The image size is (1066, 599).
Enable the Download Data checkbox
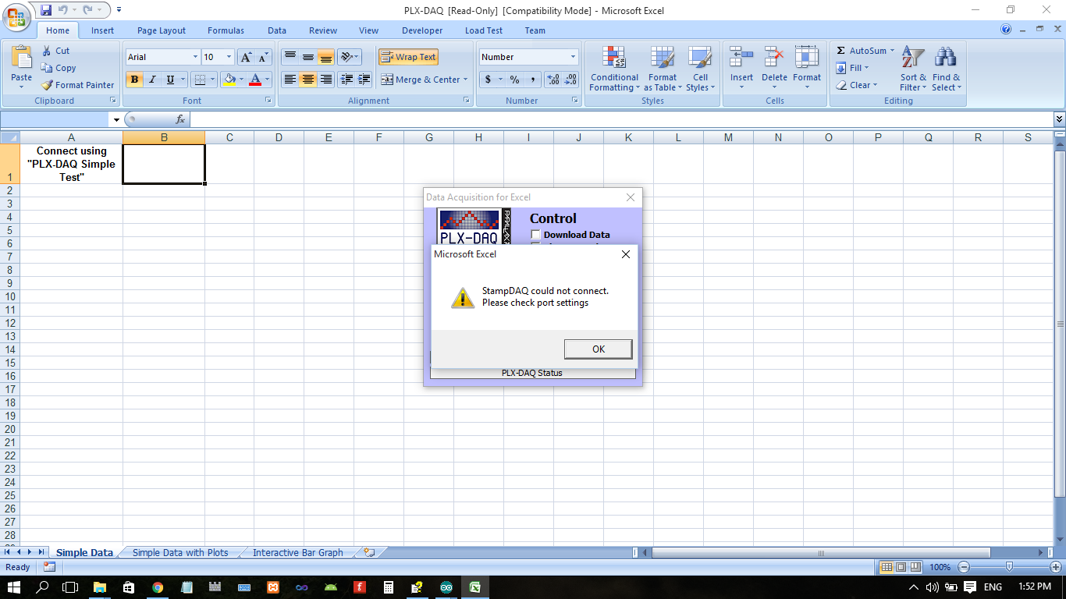tap(535, 234)
